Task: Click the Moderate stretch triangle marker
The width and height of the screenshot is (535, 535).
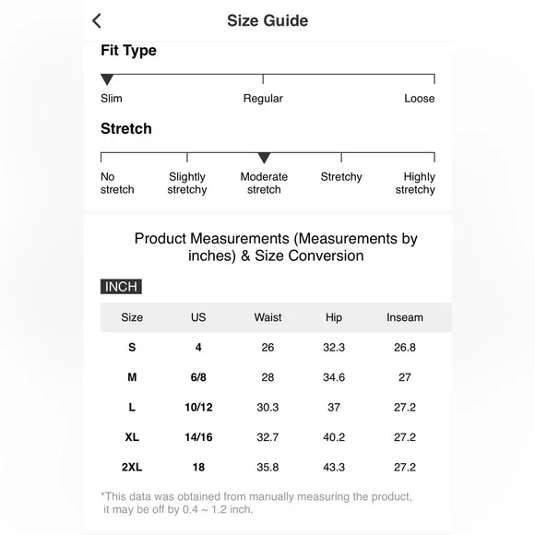Action: tap(264, 158)
